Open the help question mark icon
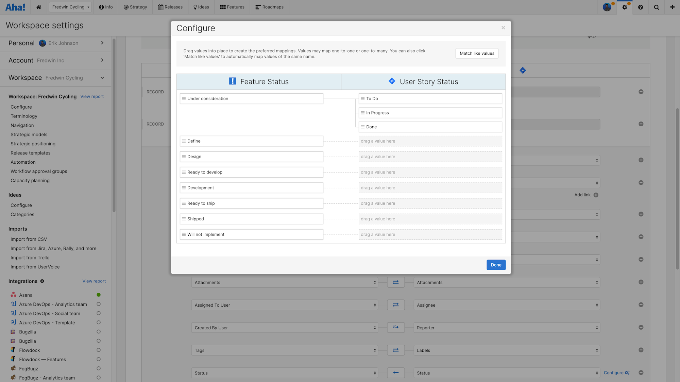 pos(641,7)
